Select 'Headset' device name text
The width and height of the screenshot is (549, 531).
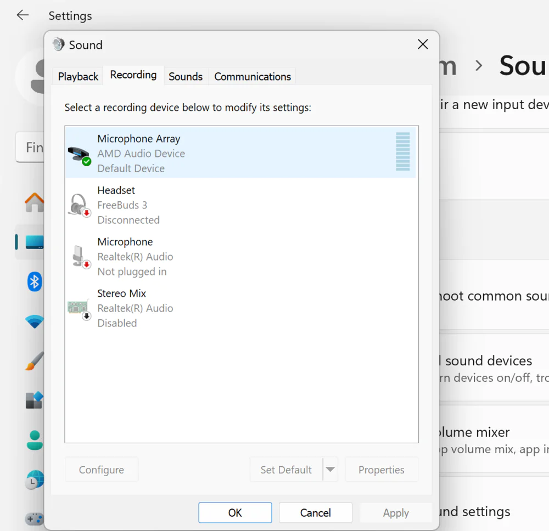tap(116, 190)
